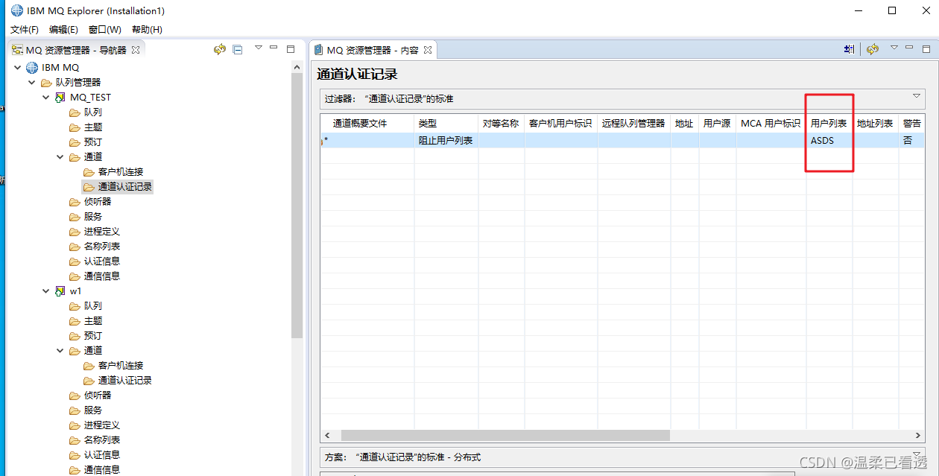The width and height of the screenshot is (939, 476).
Task: Expand the filter dropdown for 通道认证记录
Action: click(917, 96)
